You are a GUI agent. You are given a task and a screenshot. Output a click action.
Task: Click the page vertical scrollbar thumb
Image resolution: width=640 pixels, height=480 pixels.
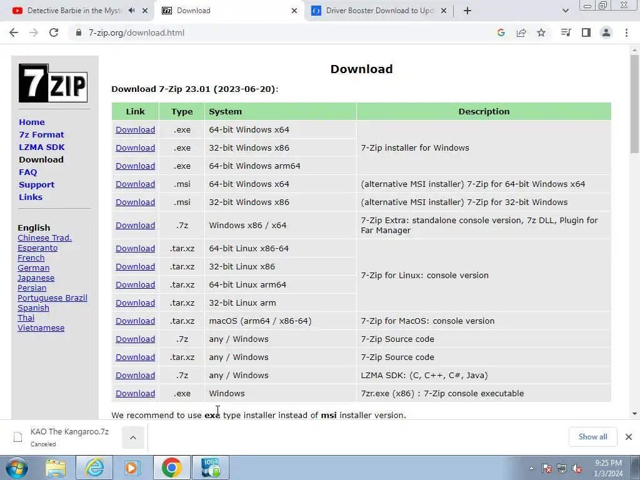(x=634, y=104)
